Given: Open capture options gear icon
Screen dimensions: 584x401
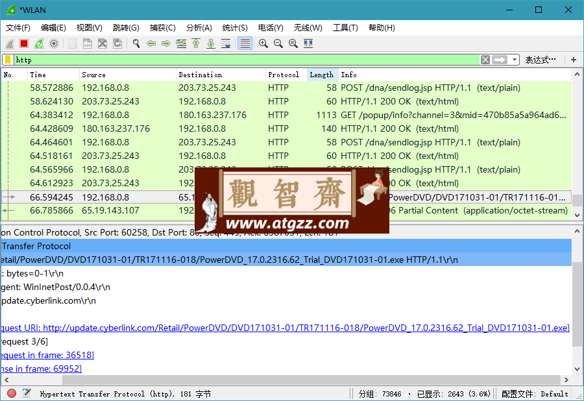Looking at the screenshot, I should pos(54,44).
